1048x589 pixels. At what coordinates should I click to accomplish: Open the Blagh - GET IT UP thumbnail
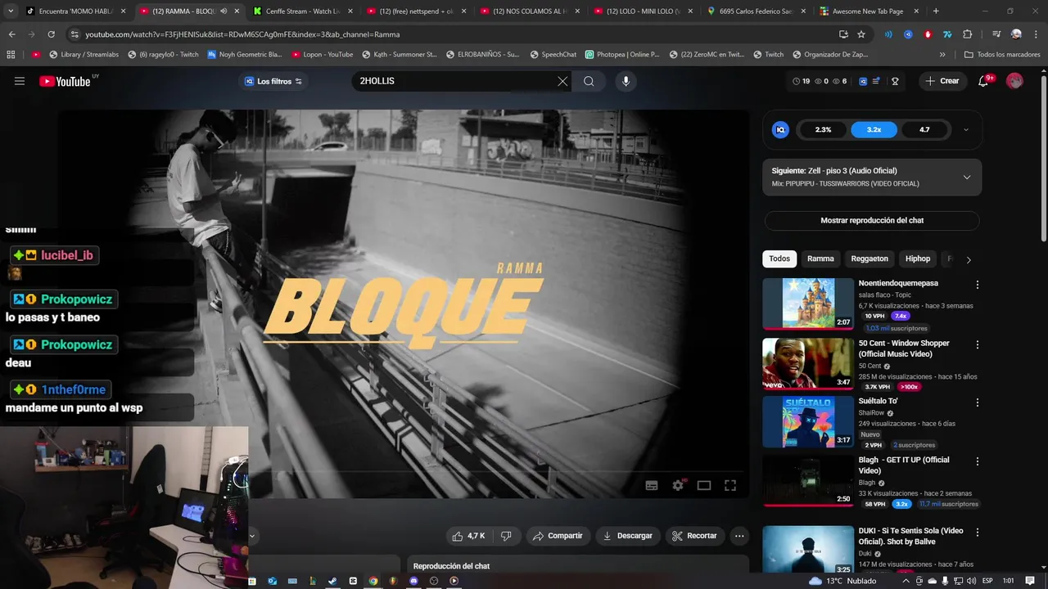pyautogui.click(x=808, y=480)
